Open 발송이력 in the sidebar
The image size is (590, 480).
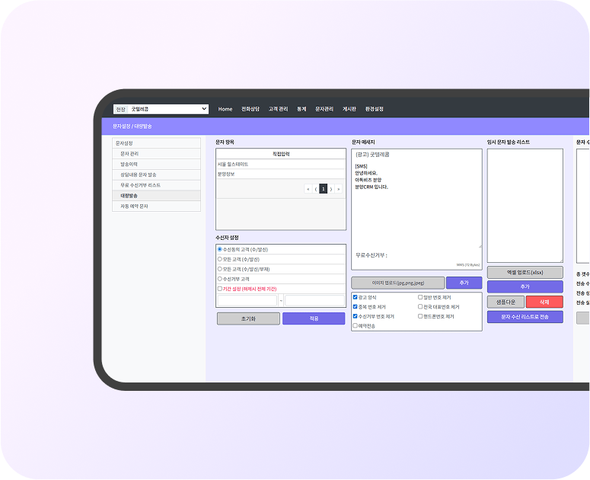click(x=129, y=164)
